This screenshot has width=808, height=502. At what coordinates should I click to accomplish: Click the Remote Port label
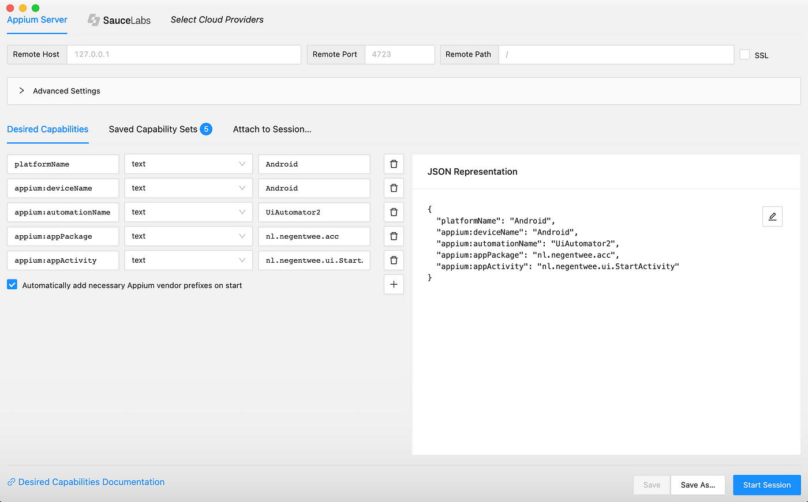pos(335,54)
